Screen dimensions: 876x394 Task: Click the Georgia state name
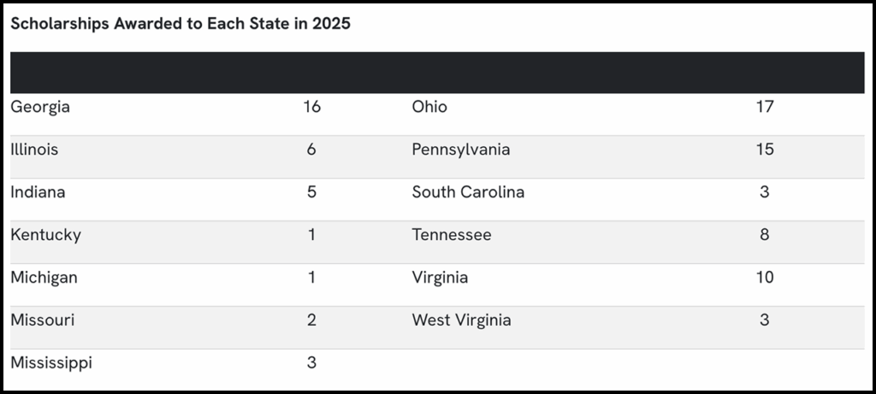tap(40, 107)
